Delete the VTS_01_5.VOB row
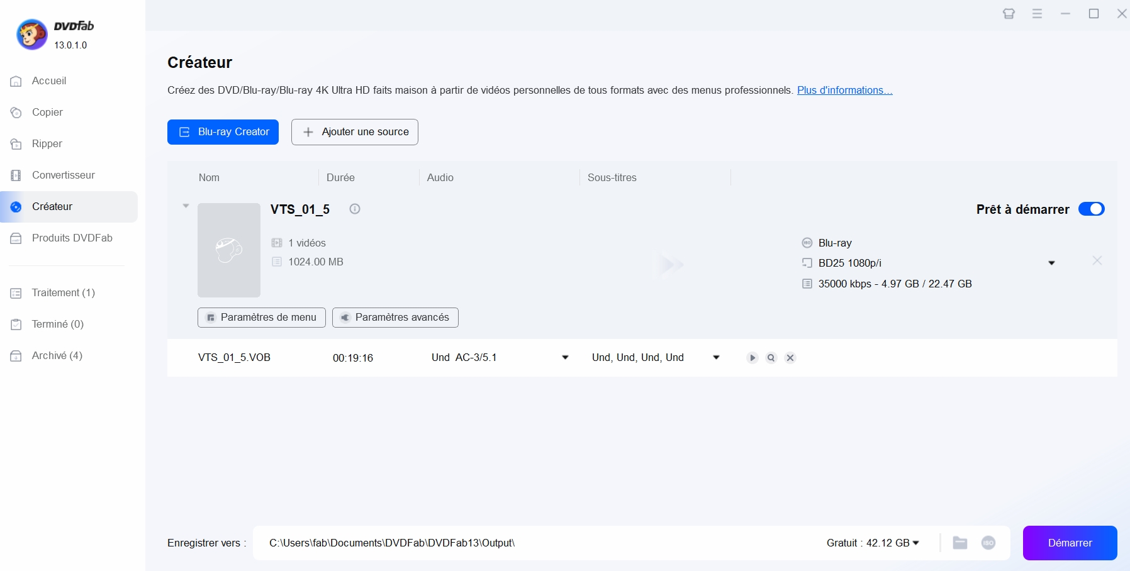 [x=790, y=358]
